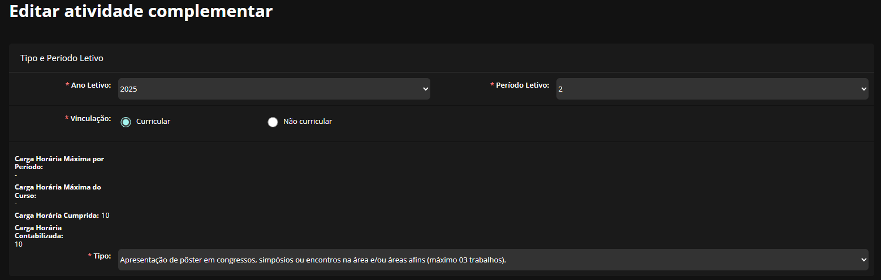This screenshot has height=280, width=881.
Task: Click the chevron arrow on the Tipo select
Action: (863, 260)
